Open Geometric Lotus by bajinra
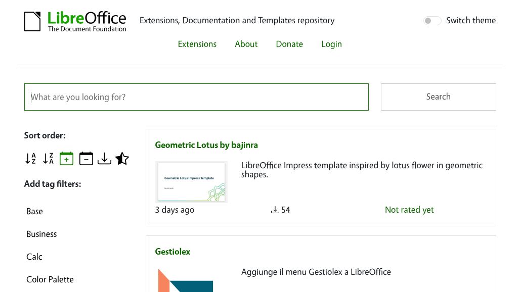 click(206, 145)
